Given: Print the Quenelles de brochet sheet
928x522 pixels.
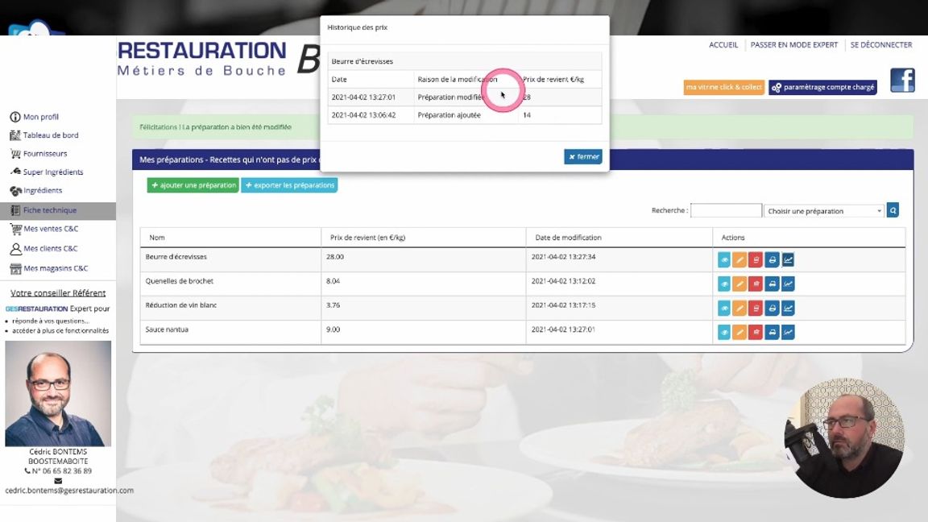Looking at the screenshot, I should [x=772, y=284].
